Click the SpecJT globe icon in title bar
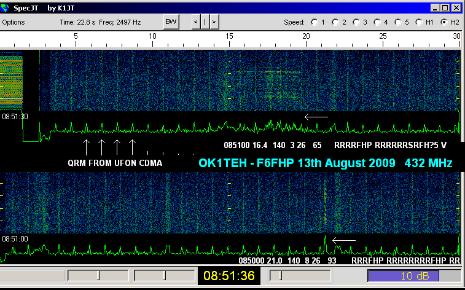 pyautogui.click(x=4, y=8)
